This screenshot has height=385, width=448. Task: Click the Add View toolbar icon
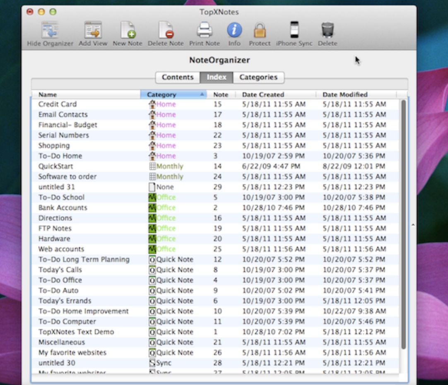[93, 31]
